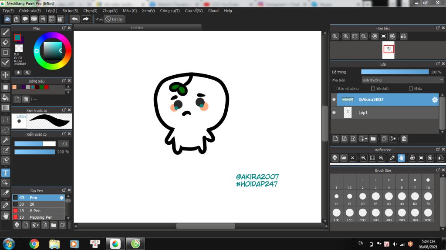Select the Eraser tool
This screenshot has height=250, width=446.
pyautogui.click(x=5, y=42)
